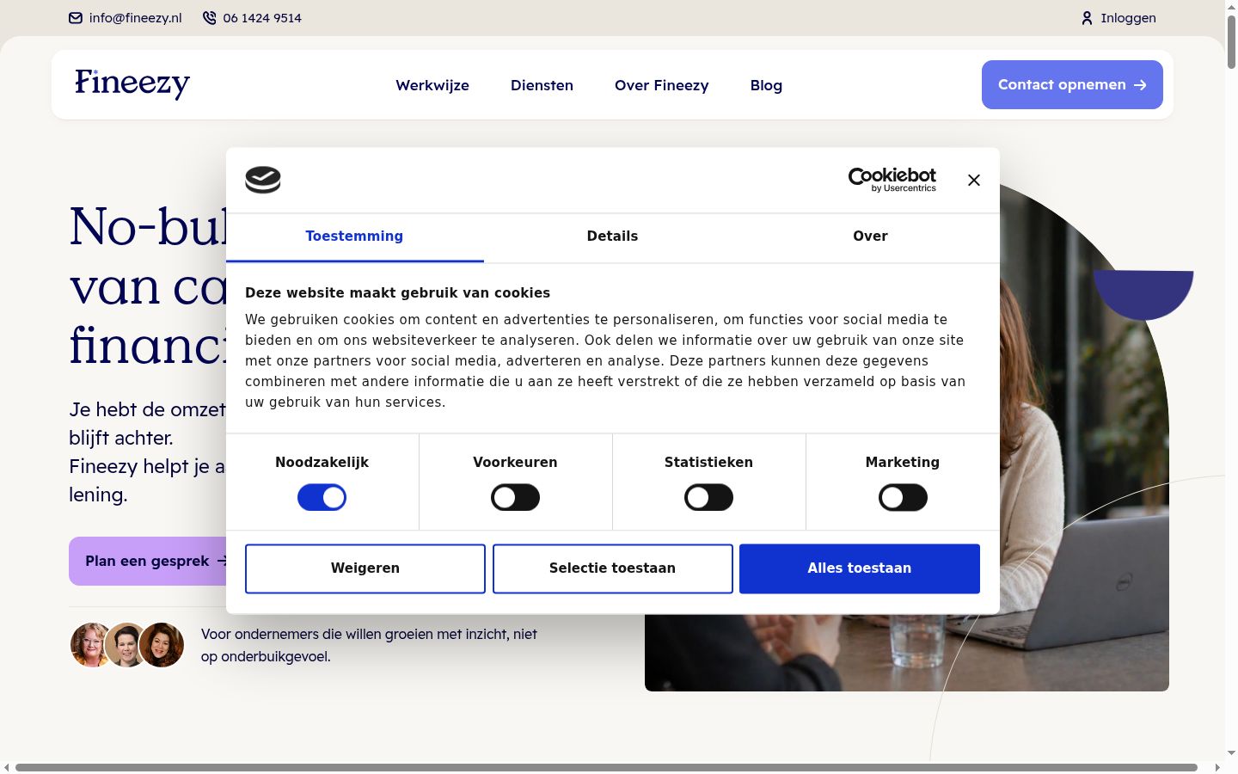Screen dimensions: 1238x774
Task: Click the envelope icon beside info@fineezy.nl
Action: pos(76,18)
